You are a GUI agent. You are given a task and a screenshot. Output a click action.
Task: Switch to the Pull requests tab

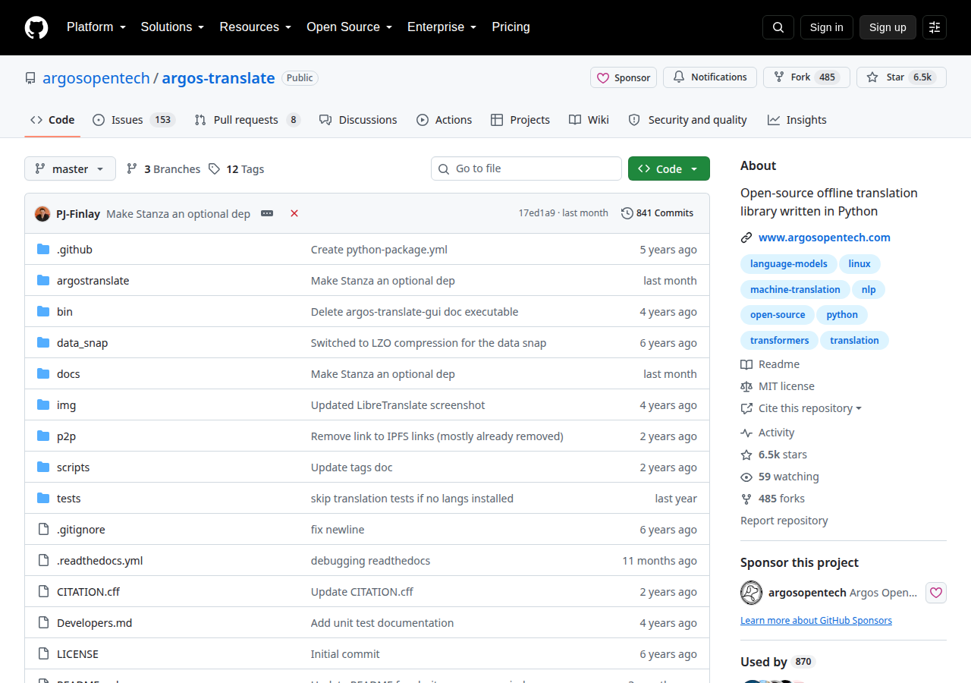click(247, 120)
